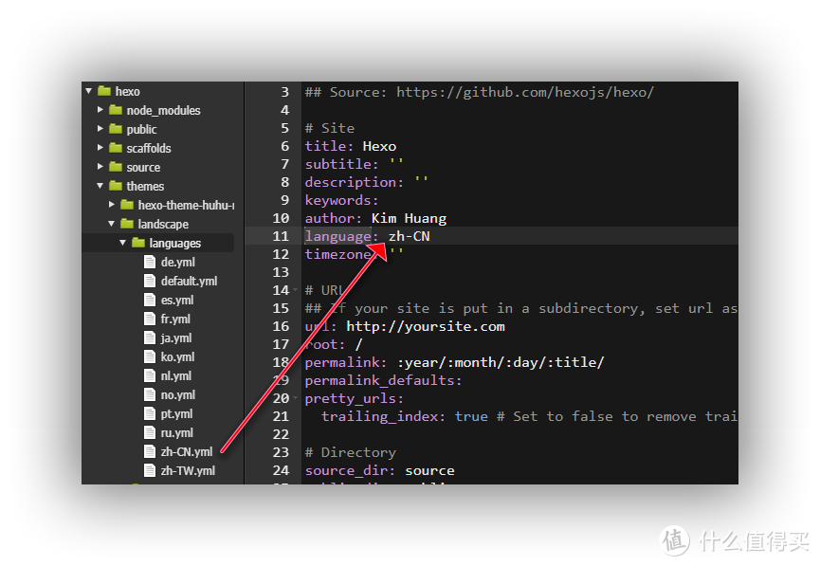Click line number 6 in gutter
The height and width of the screenshot is (566, 820).
[x=285, y=146]
